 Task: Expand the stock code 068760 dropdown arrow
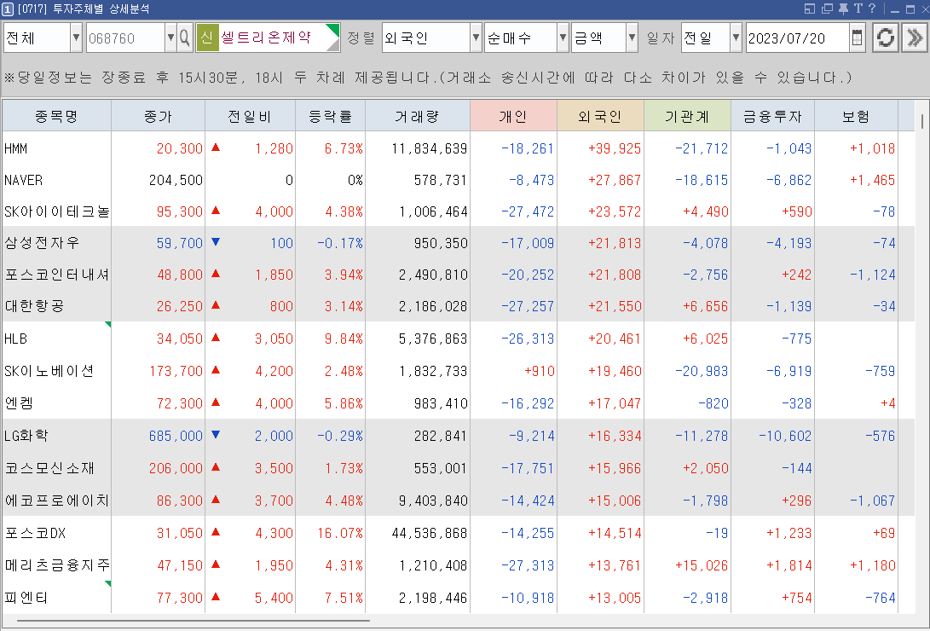pos(170,38)
